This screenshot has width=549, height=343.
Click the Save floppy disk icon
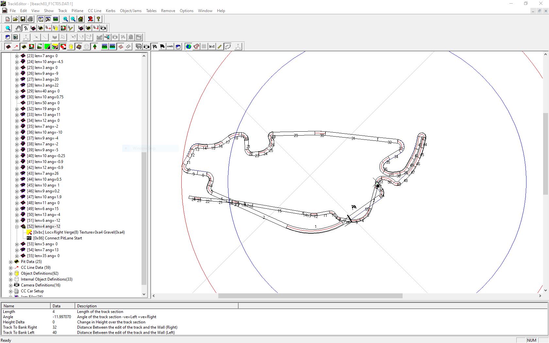(x=23, y=19)
